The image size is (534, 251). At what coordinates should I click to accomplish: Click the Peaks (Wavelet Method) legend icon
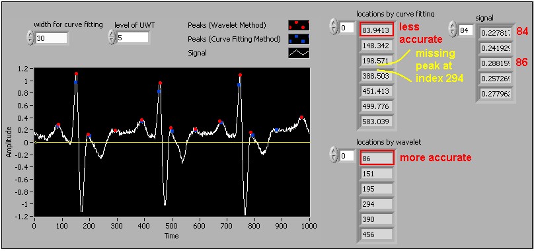click(x=299, y=25)
